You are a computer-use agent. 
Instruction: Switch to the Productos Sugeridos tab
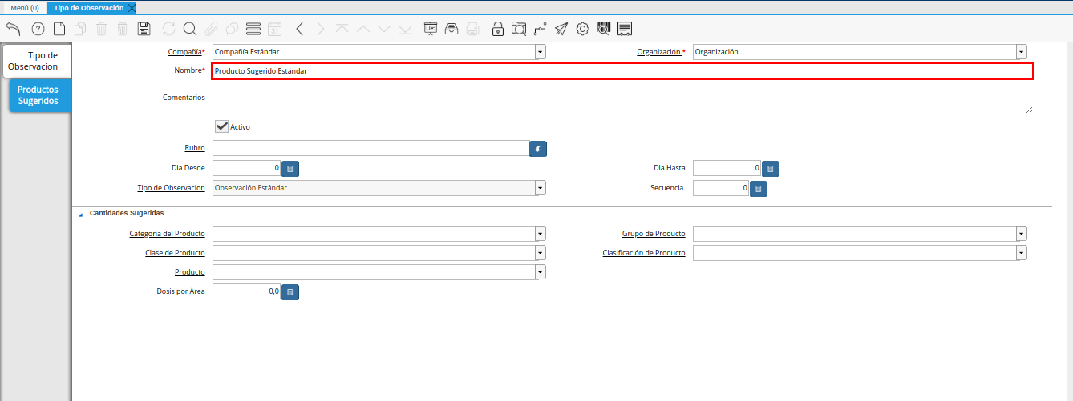pyautogui.click(x=38, y=95)
